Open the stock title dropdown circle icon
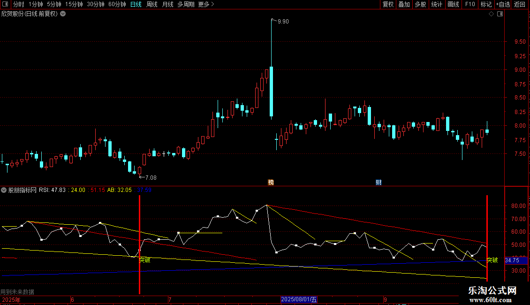This screenshot has width=530, height=305. coord(63,14)
